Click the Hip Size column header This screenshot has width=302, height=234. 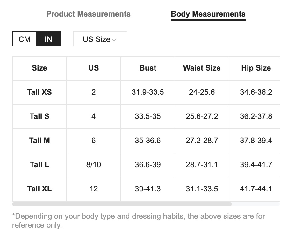[256, 68]
